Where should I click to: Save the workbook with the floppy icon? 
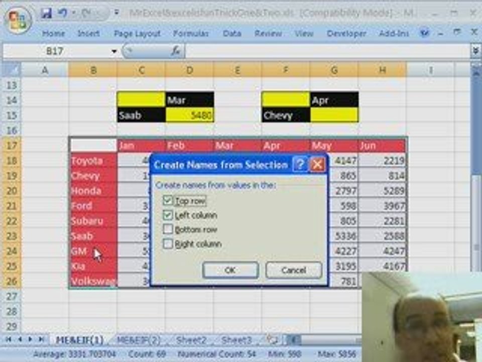tap(46, 13)
